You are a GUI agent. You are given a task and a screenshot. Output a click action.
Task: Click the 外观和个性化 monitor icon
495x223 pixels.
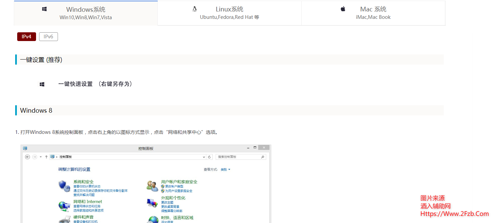[x=153, y=203]
